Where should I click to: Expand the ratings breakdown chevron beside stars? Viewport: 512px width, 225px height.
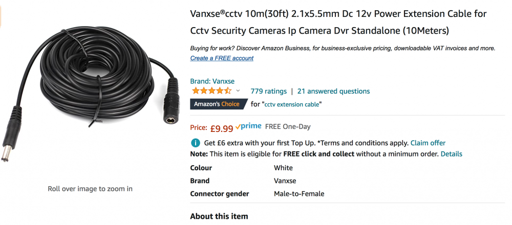(x=238, y=91)
